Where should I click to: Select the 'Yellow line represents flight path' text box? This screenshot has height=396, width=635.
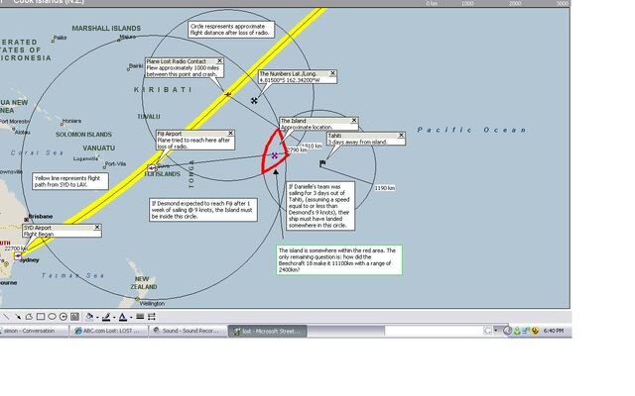coord(70,181)
